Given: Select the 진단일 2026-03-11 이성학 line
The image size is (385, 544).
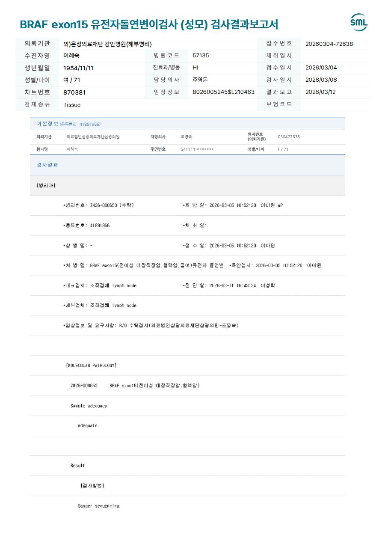Looking at the screenshot, I should pyautogui.click(x=228, y=285).
